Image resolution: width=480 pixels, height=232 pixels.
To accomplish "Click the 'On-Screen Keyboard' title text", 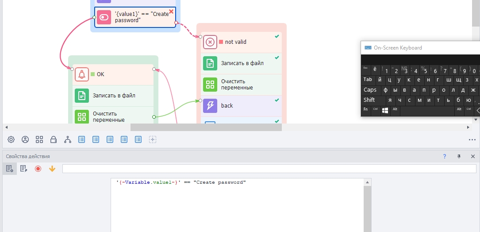I will (x=398, y=48).
